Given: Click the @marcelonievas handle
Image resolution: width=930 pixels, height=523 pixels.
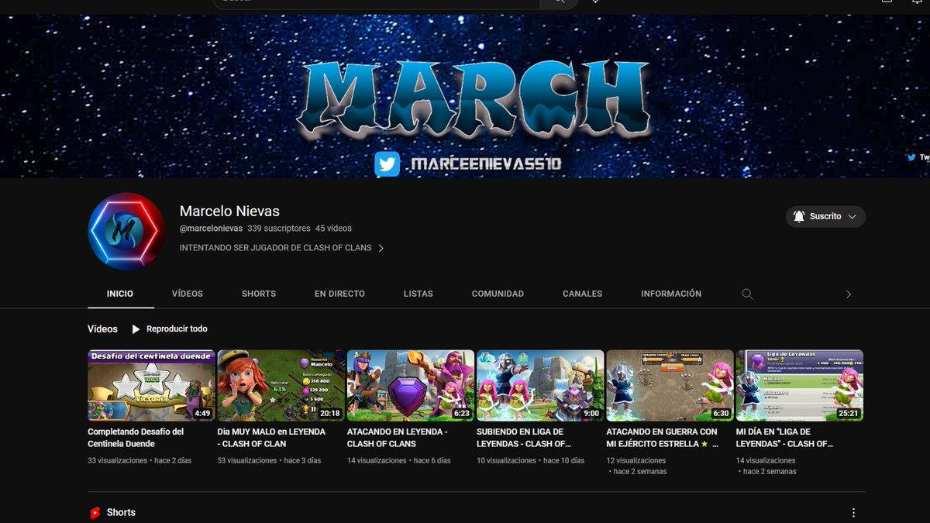Looking at the screenshot, I should tap(211, 229).
